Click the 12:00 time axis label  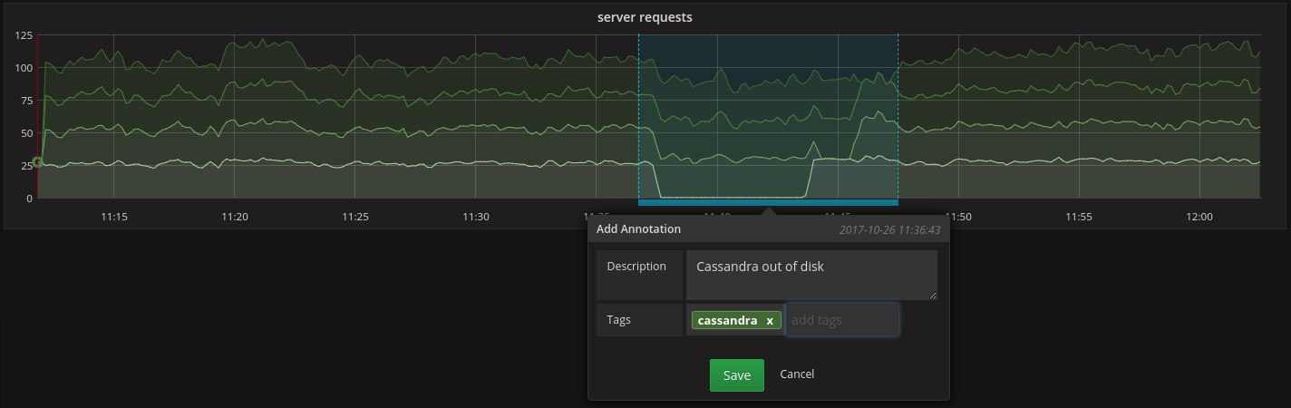tap(1199, 218)
